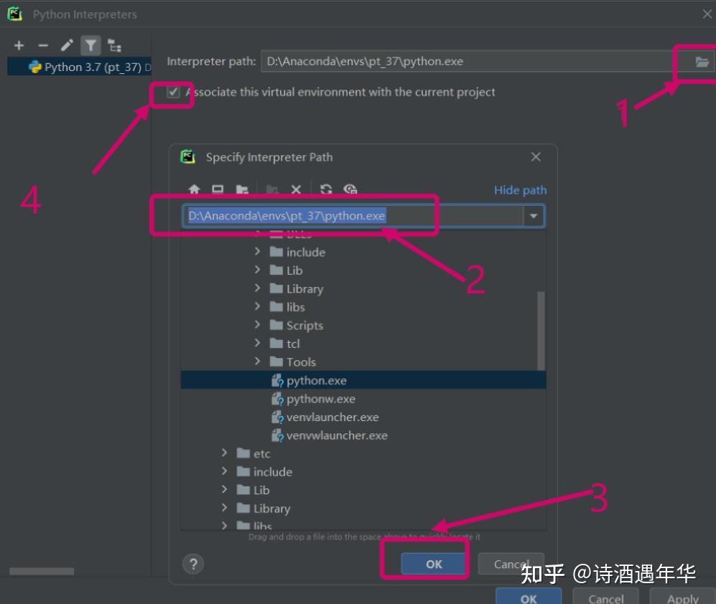Viewport: 716px width, 604px height.
Task: Edit interpreter using the pencil icon
Action: [67, 45]
